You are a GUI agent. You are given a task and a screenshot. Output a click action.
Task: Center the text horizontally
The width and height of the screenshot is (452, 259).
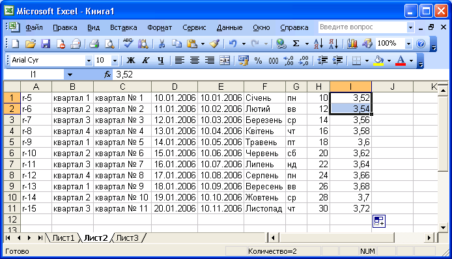(x=195, y=61)
